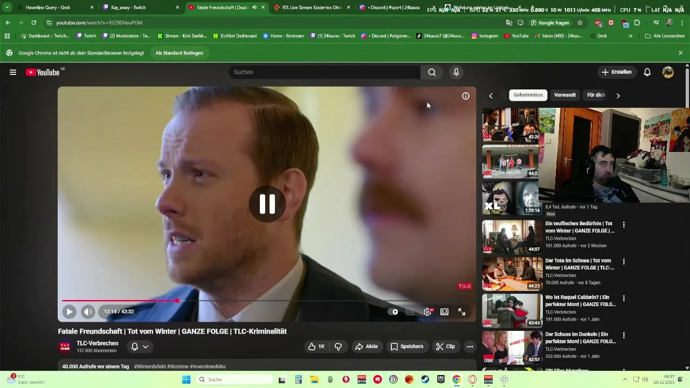Show the video info card icon
The image size is (690, 388).
[466, 96]
